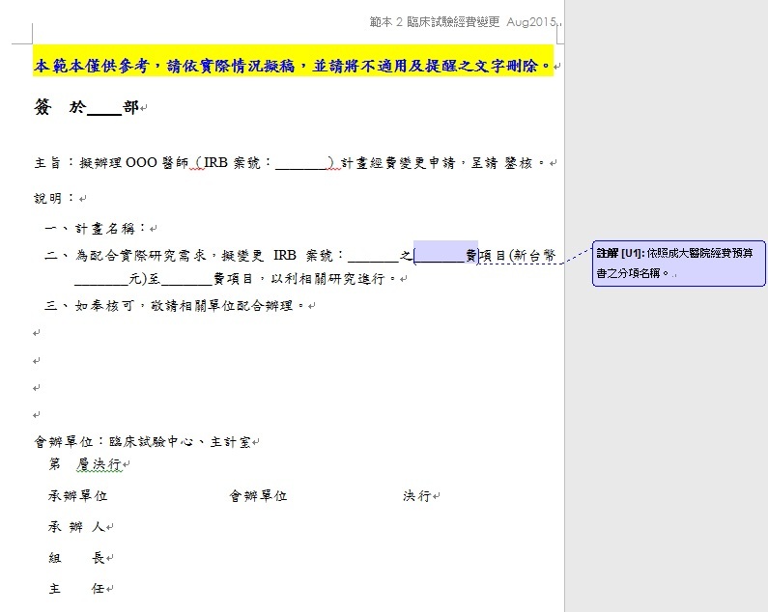The height and width of the screenshot is (612, 768).
Task: Click the comment balloon 註解 [U1]
Action: pos(678,264)
